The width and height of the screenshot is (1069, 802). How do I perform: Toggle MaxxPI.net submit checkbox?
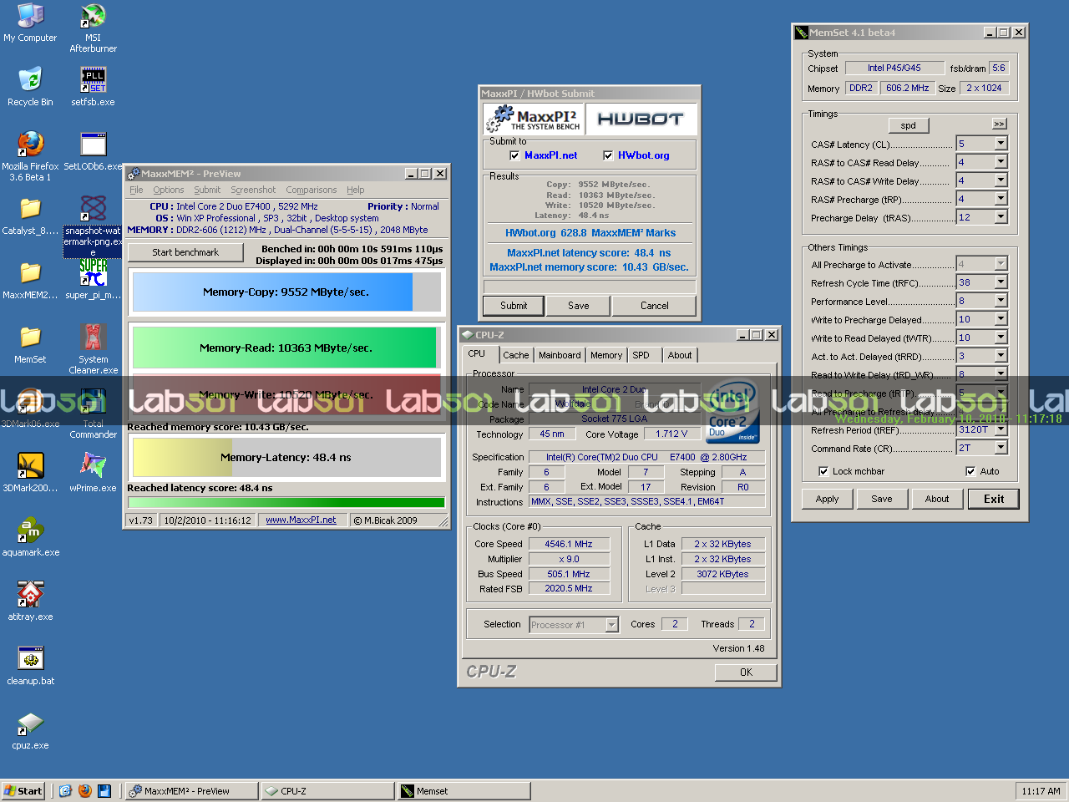tap(514, 155)
